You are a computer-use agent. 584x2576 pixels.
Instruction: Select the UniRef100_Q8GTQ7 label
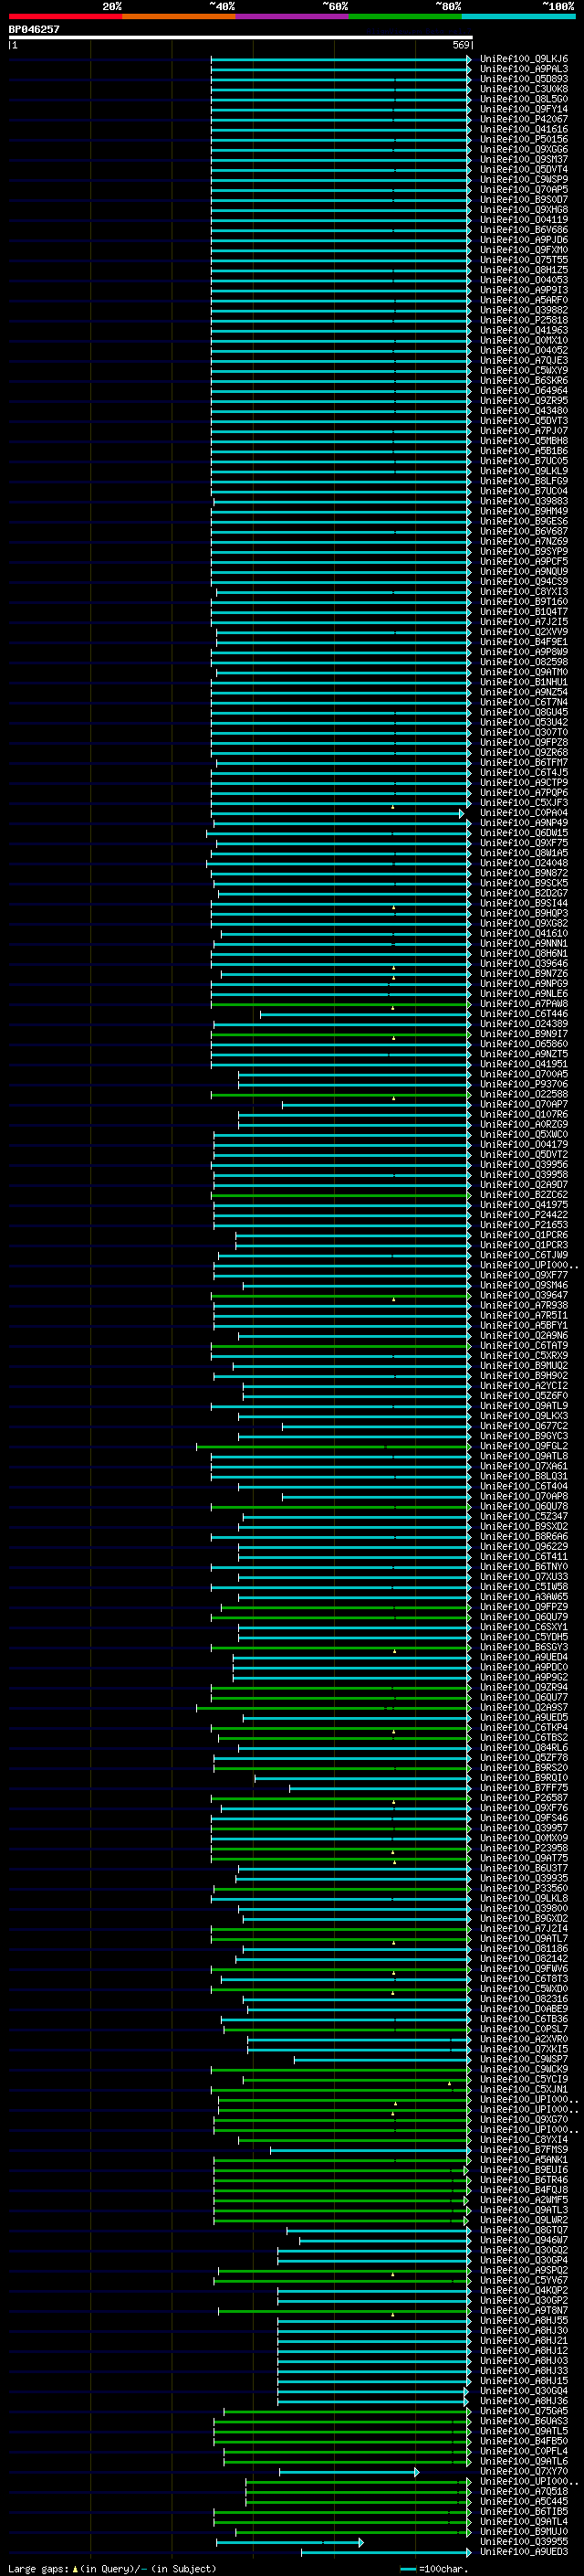(x=524, y=2230)
